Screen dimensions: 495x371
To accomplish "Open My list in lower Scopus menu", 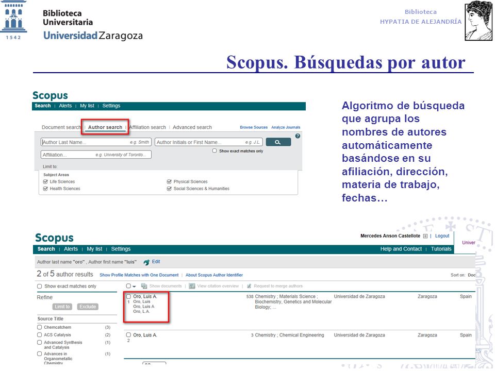I will click(x=94, y=249).
